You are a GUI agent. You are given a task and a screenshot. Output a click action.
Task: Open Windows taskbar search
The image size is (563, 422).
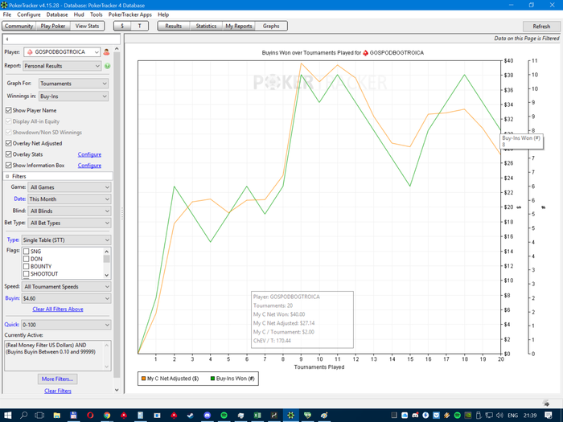[x=23, y=416]
